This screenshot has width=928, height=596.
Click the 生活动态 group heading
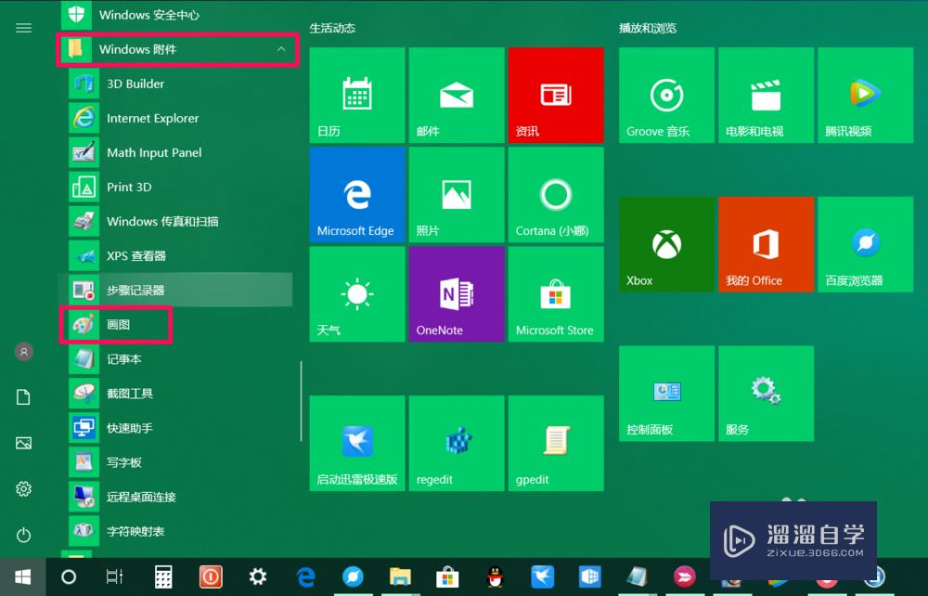click(332, 28)
